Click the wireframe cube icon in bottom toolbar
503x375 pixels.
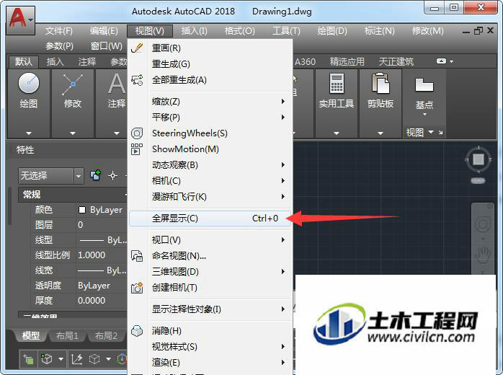[94, 359]
